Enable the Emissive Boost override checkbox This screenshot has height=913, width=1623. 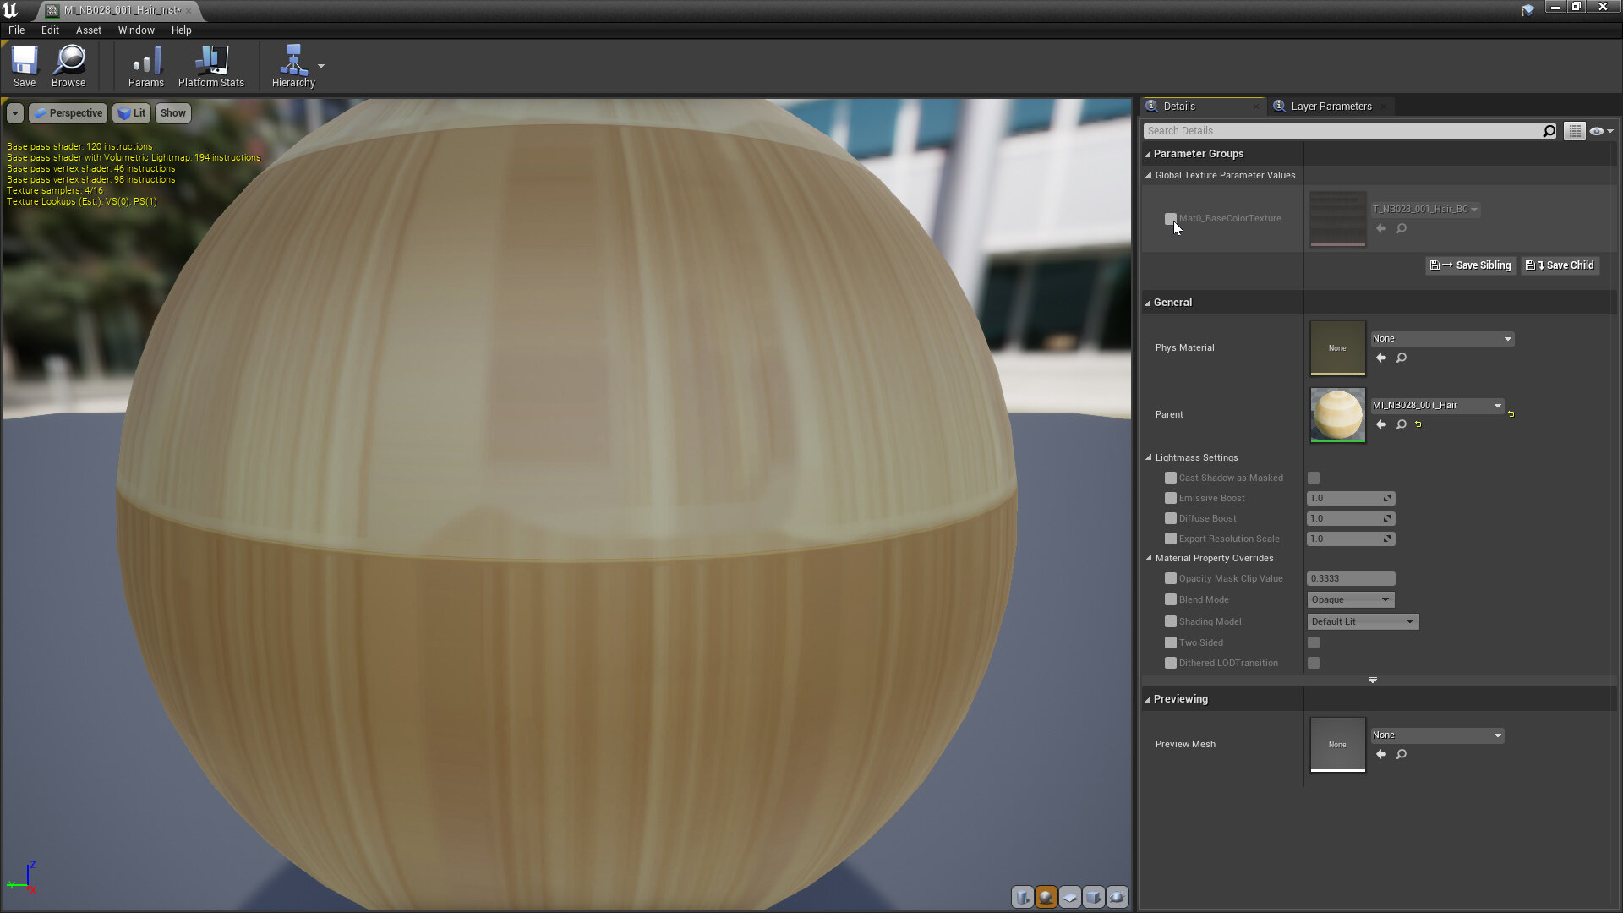1171,499
